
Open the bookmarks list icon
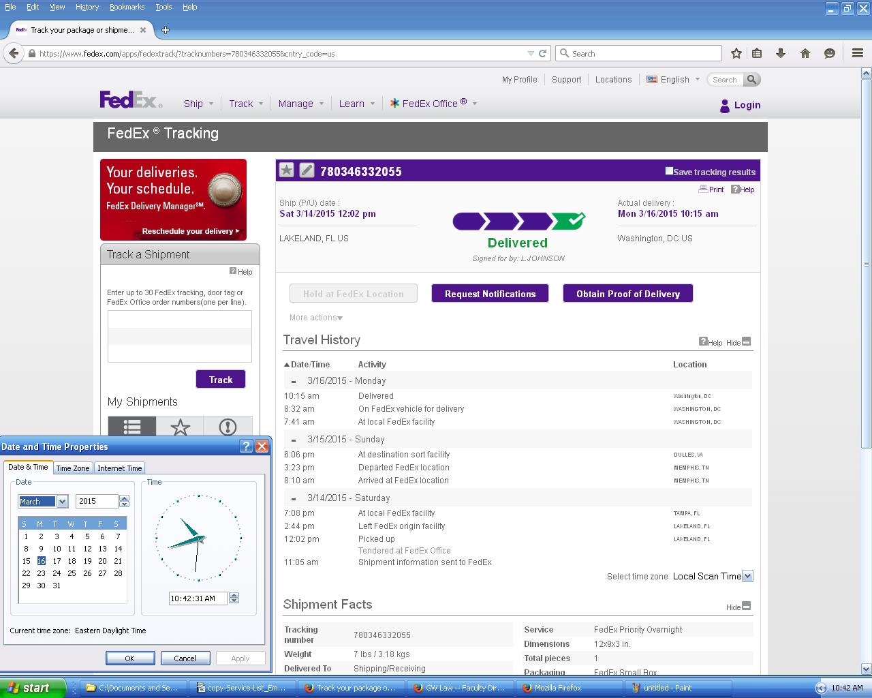pyautogui.click(x=757, y=53)
